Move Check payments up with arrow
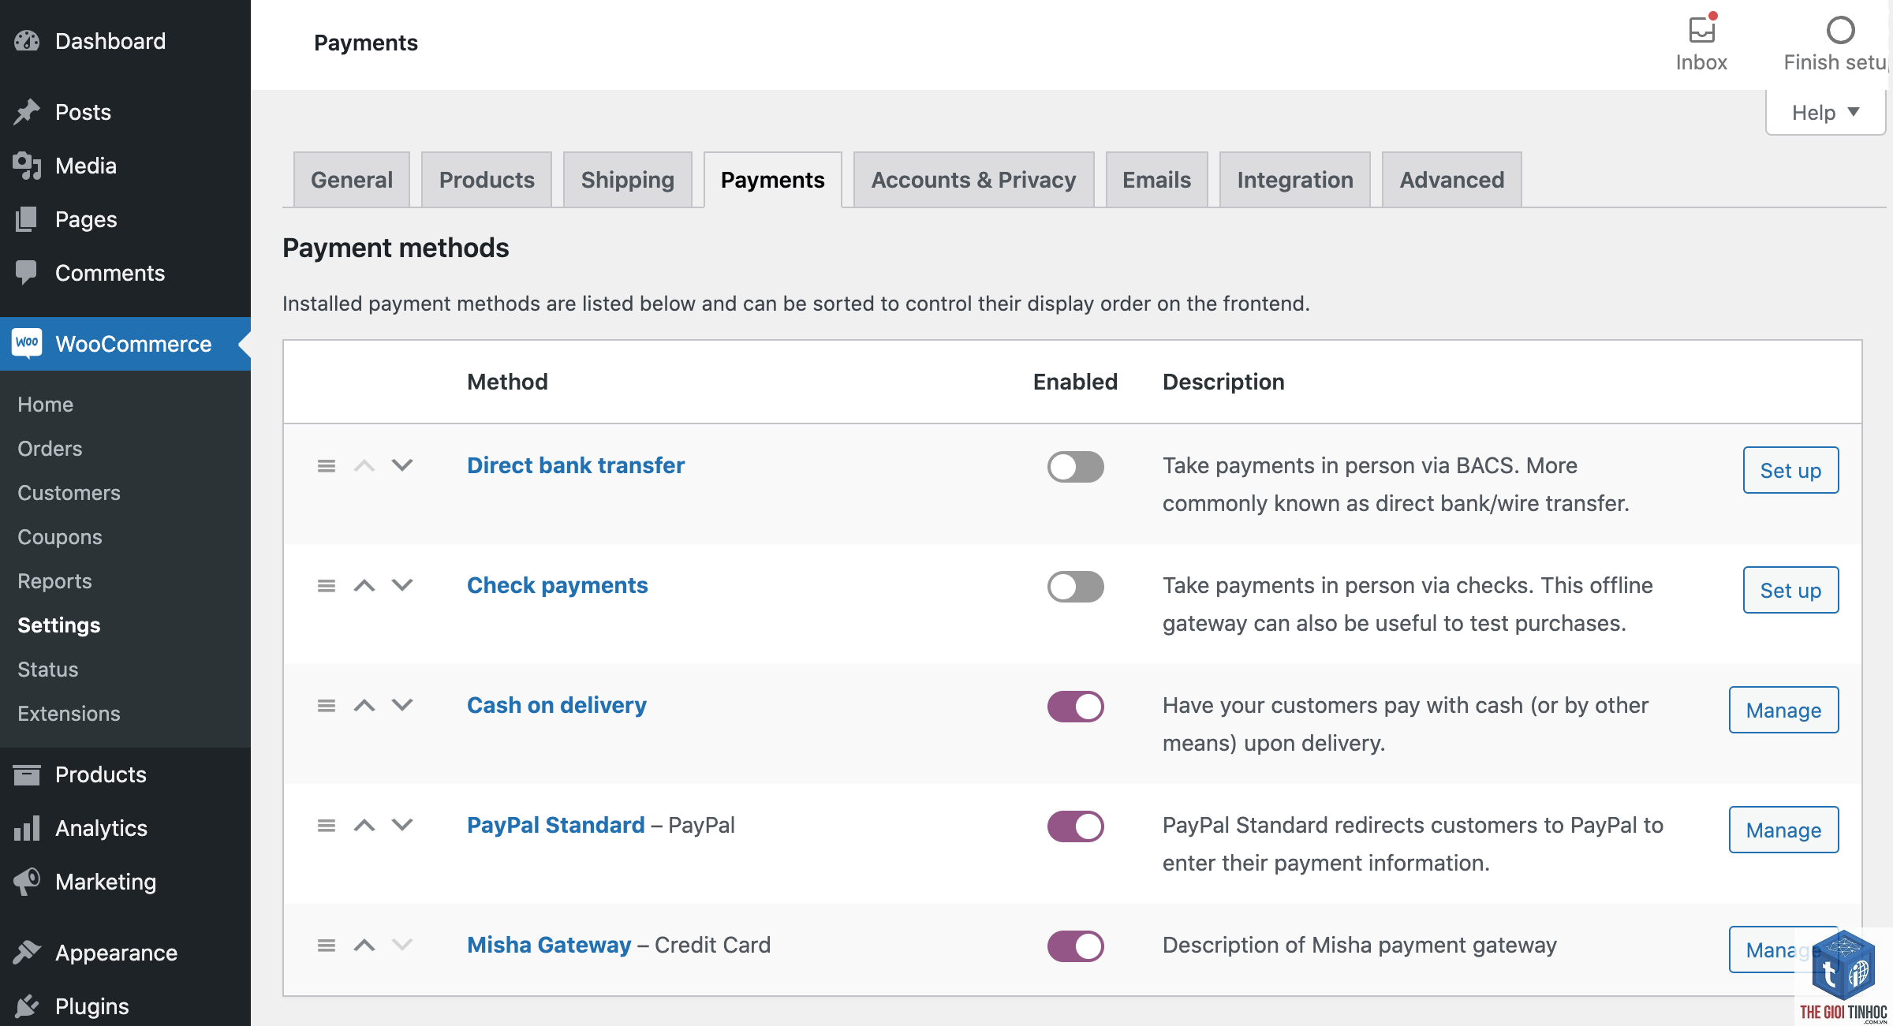Screen dimensions: 1893x1026 (x=364, y=585)
